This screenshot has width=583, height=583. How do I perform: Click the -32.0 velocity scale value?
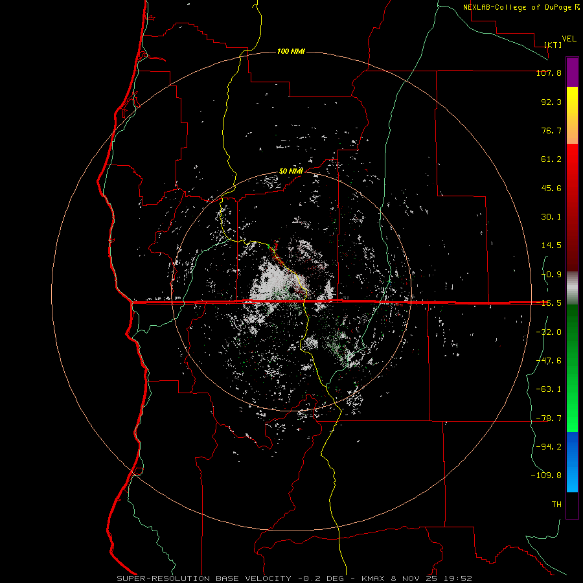pyautogui.click(x=549, y=332)
